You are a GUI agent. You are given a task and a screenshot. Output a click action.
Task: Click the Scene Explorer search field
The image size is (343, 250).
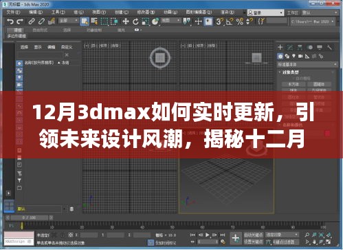point(39,55)
